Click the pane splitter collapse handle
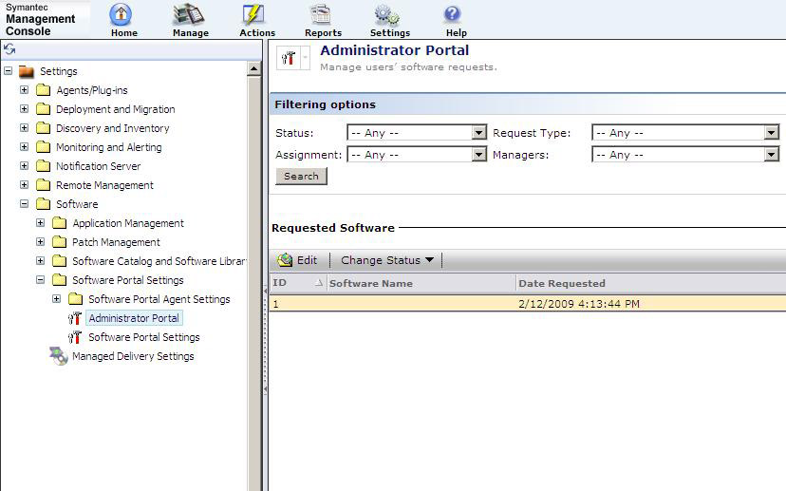This screenshot has height=491, width=786. [265, 341]
